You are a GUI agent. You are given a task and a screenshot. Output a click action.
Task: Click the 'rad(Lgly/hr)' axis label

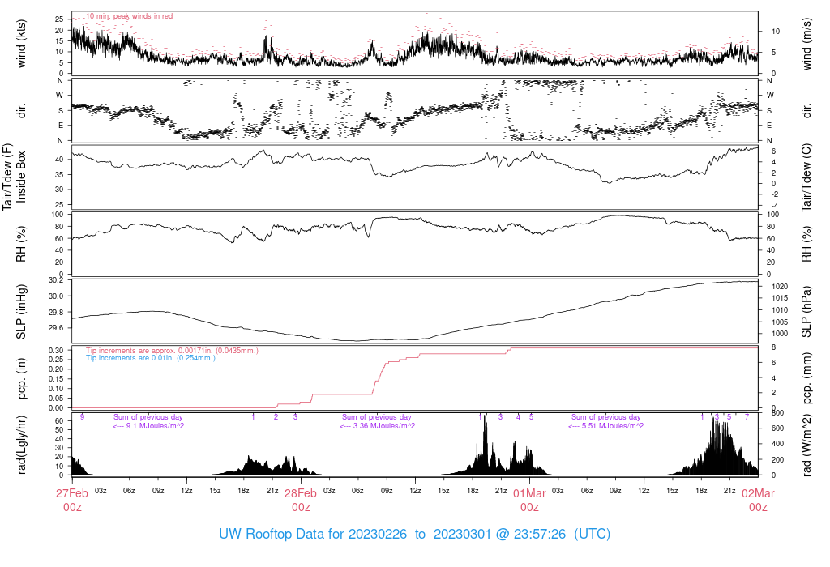[x=21, y=445]
